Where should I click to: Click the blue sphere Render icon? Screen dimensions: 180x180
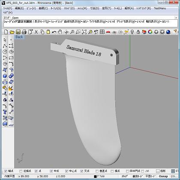coord(168,32)
